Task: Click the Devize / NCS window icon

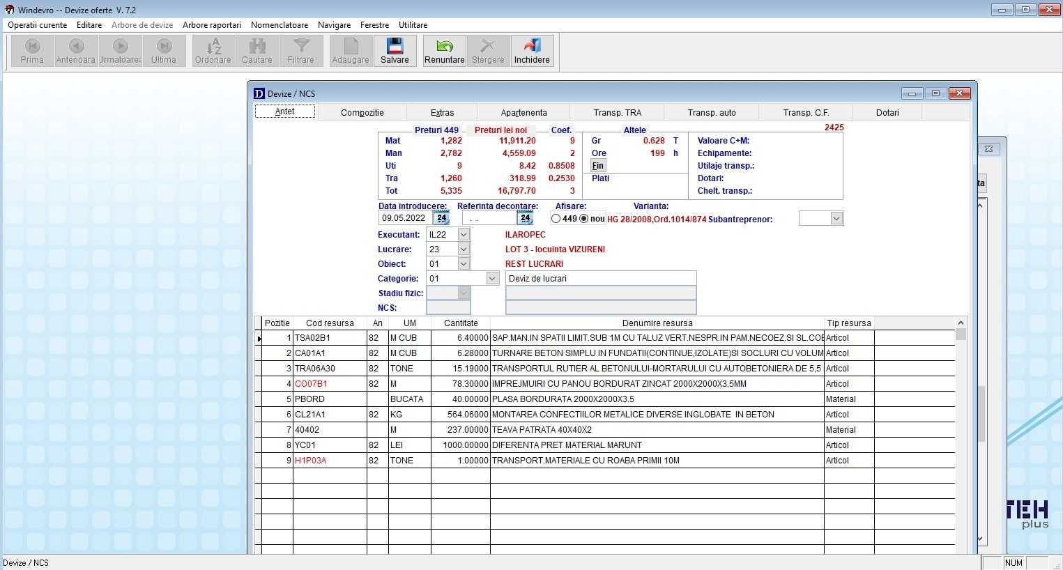Action: click(x=259, y=93)
